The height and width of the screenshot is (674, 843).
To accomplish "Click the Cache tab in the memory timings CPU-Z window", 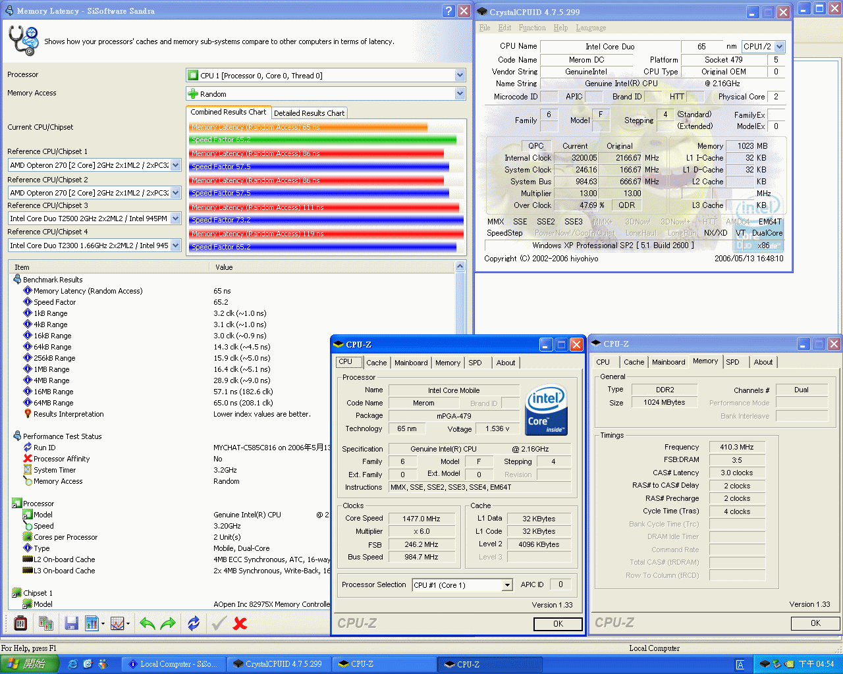I will [634, 362].
